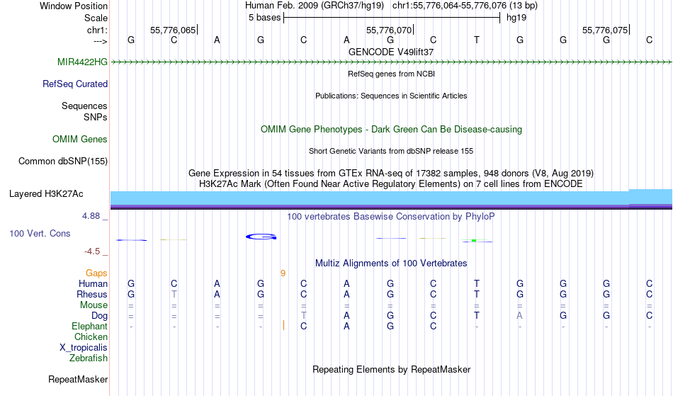Click the Scale label on the left
The image size is (673, 396).
(x=96, y=18)
